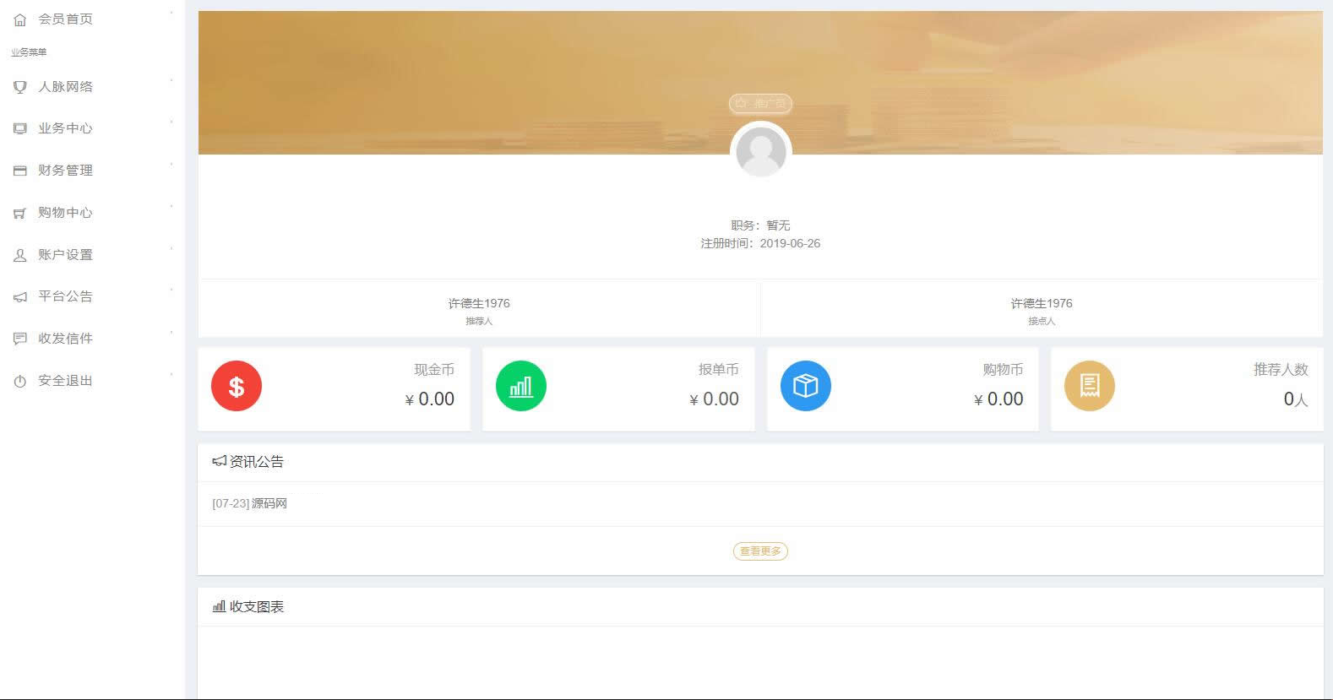The image size is (1333, 700).
Task: Click the bar chart icon in 收支图表 header
Action: click(x=219, y=606)
